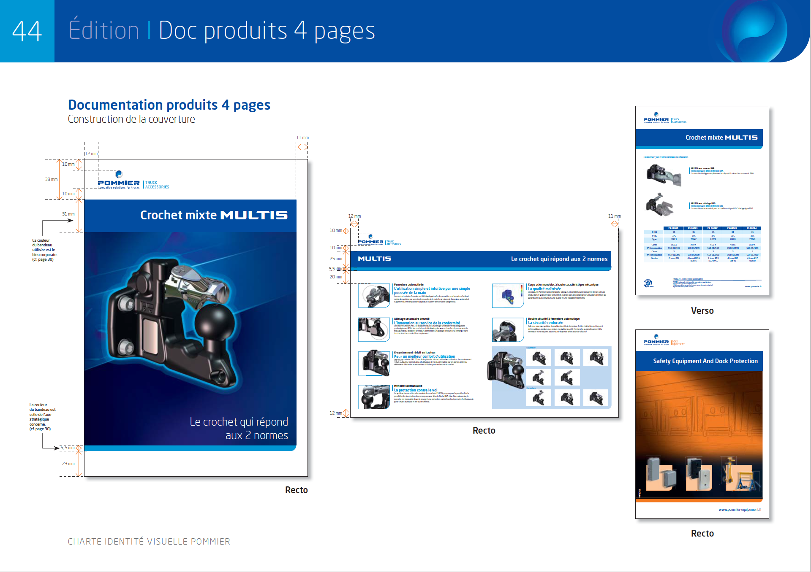Select the Menotte cadenassable thumbnail

click(x=374, y=397)
